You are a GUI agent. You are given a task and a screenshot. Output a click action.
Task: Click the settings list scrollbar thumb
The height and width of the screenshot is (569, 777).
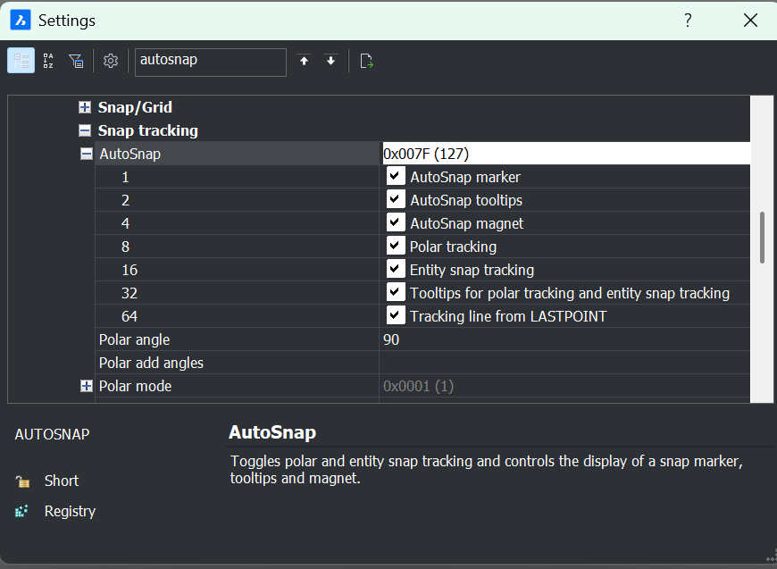pos(762,238)
